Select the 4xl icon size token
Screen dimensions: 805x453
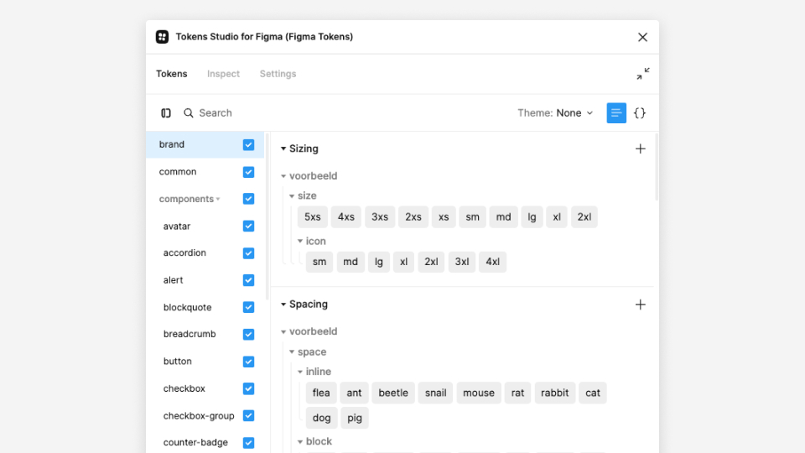pos(492,262)
